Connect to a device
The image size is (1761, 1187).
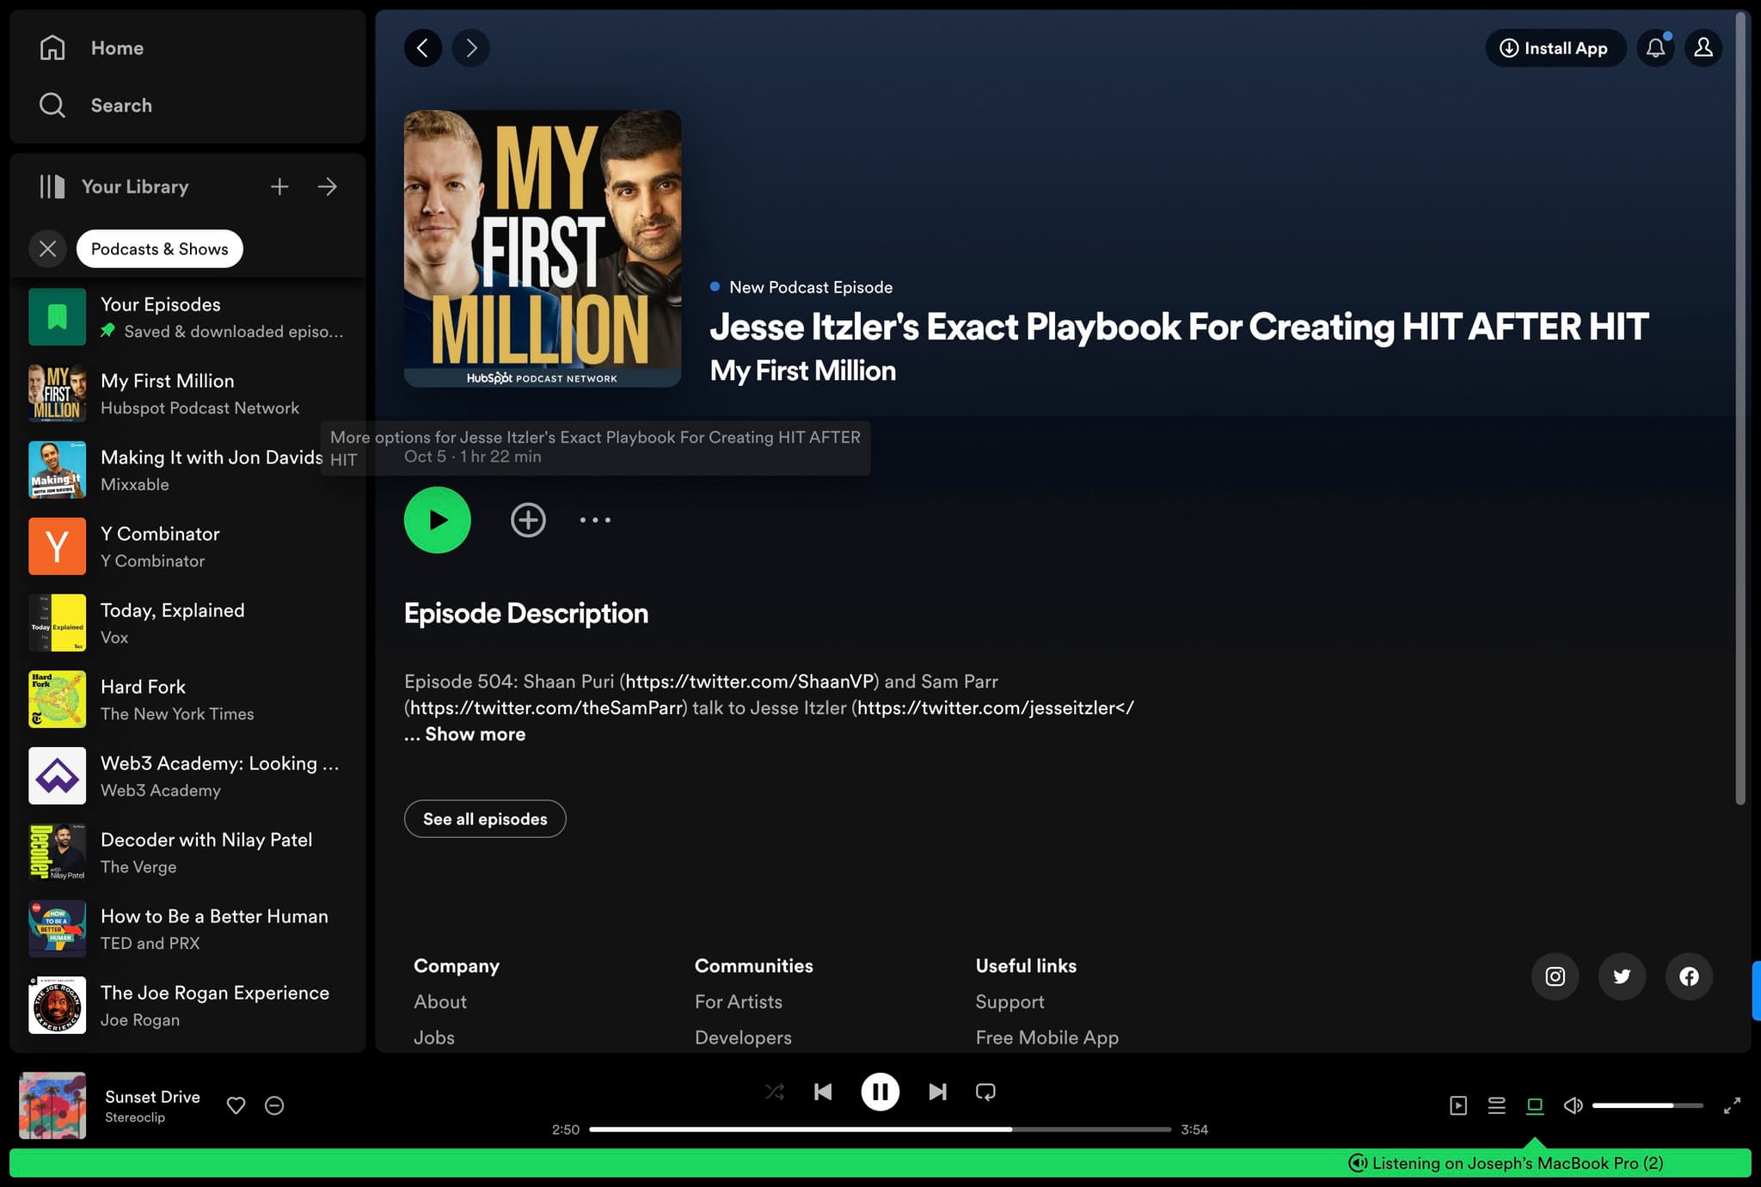[1536, 1105]
